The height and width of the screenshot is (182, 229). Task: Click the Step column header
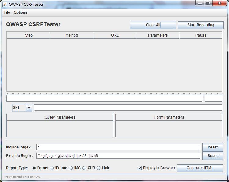pos(29,35)
